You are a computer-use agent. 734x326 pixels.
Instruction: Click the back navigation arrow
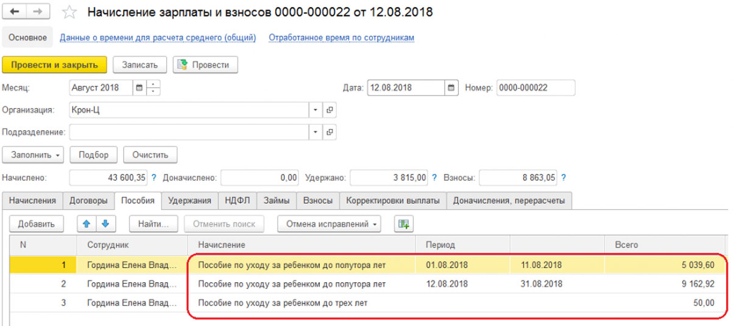(x=15, y=12)
